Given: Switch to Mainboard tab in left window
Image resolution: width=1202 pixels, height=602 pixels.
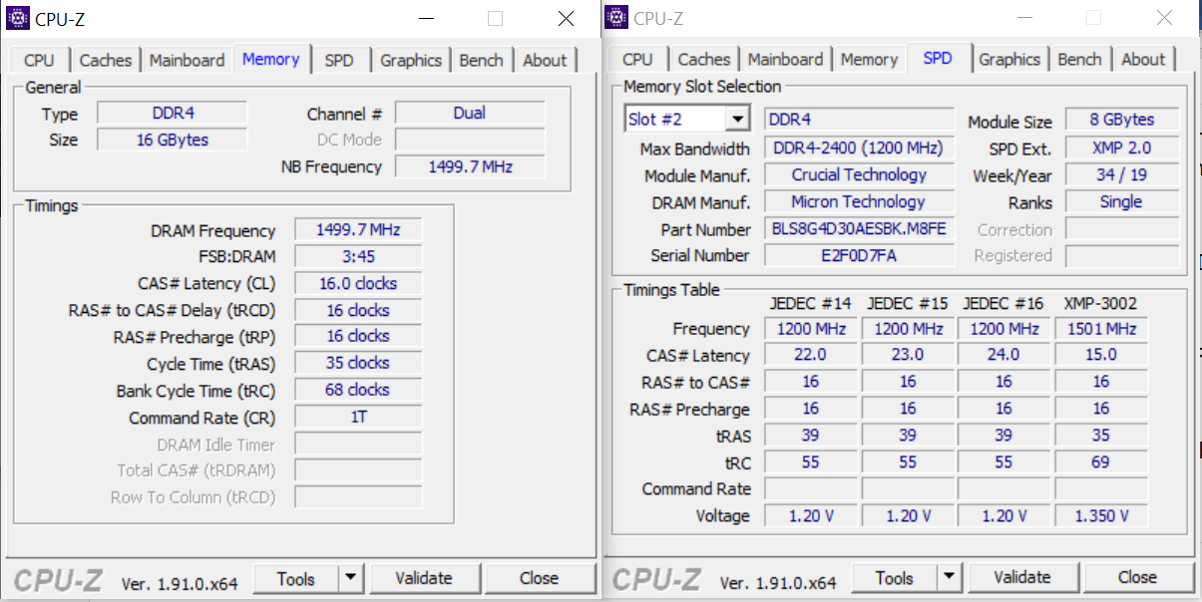Looking at the screenshot, I should pos(188,60).
